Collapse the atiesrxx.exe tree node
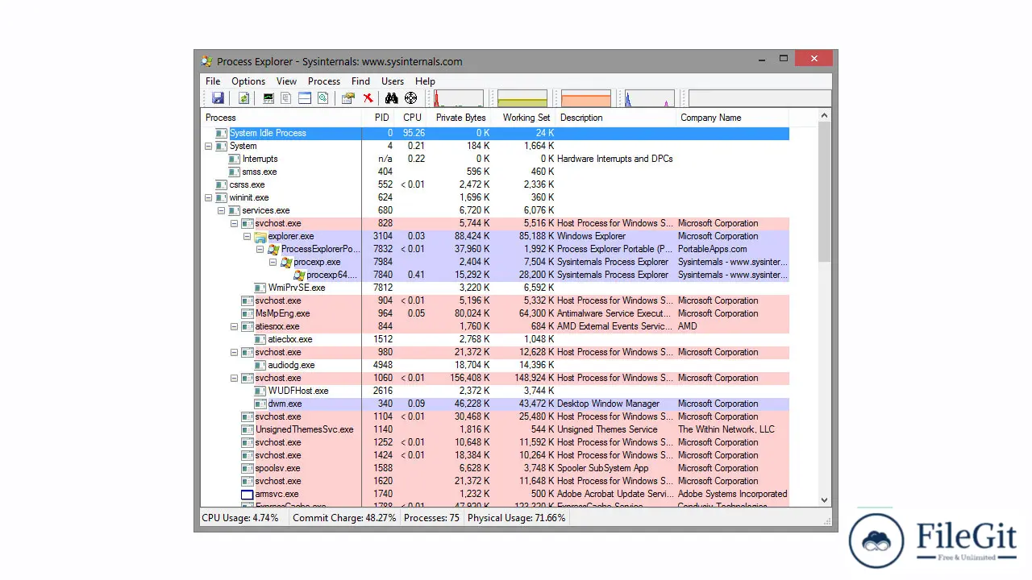Screen dimensions: 1032x580 pyautogui.click(x=234, y=326)
